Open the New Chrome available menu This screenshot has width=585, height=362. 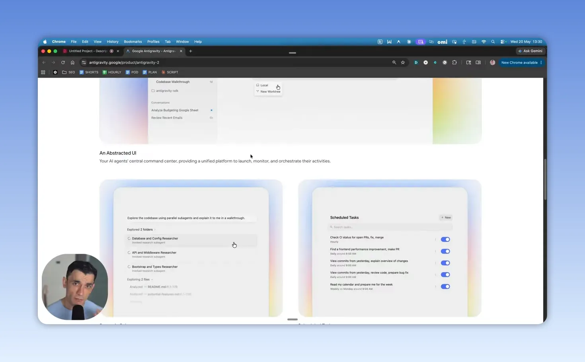coord(521,62)
